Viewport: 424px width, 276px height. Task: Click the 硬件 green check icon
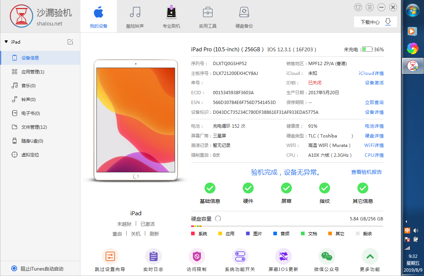click(248, 188)
